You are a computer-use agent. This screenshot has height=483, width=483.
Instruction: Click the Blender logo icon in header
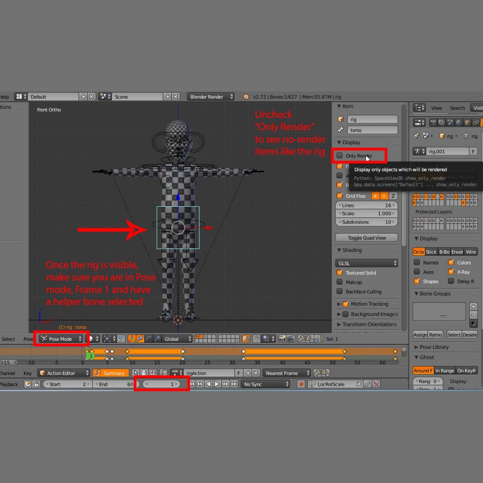click(x=246, y=97)
